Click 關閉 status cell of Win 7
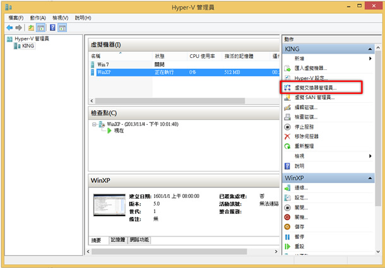Screen dimensions: 385x268 click(159, 64)
